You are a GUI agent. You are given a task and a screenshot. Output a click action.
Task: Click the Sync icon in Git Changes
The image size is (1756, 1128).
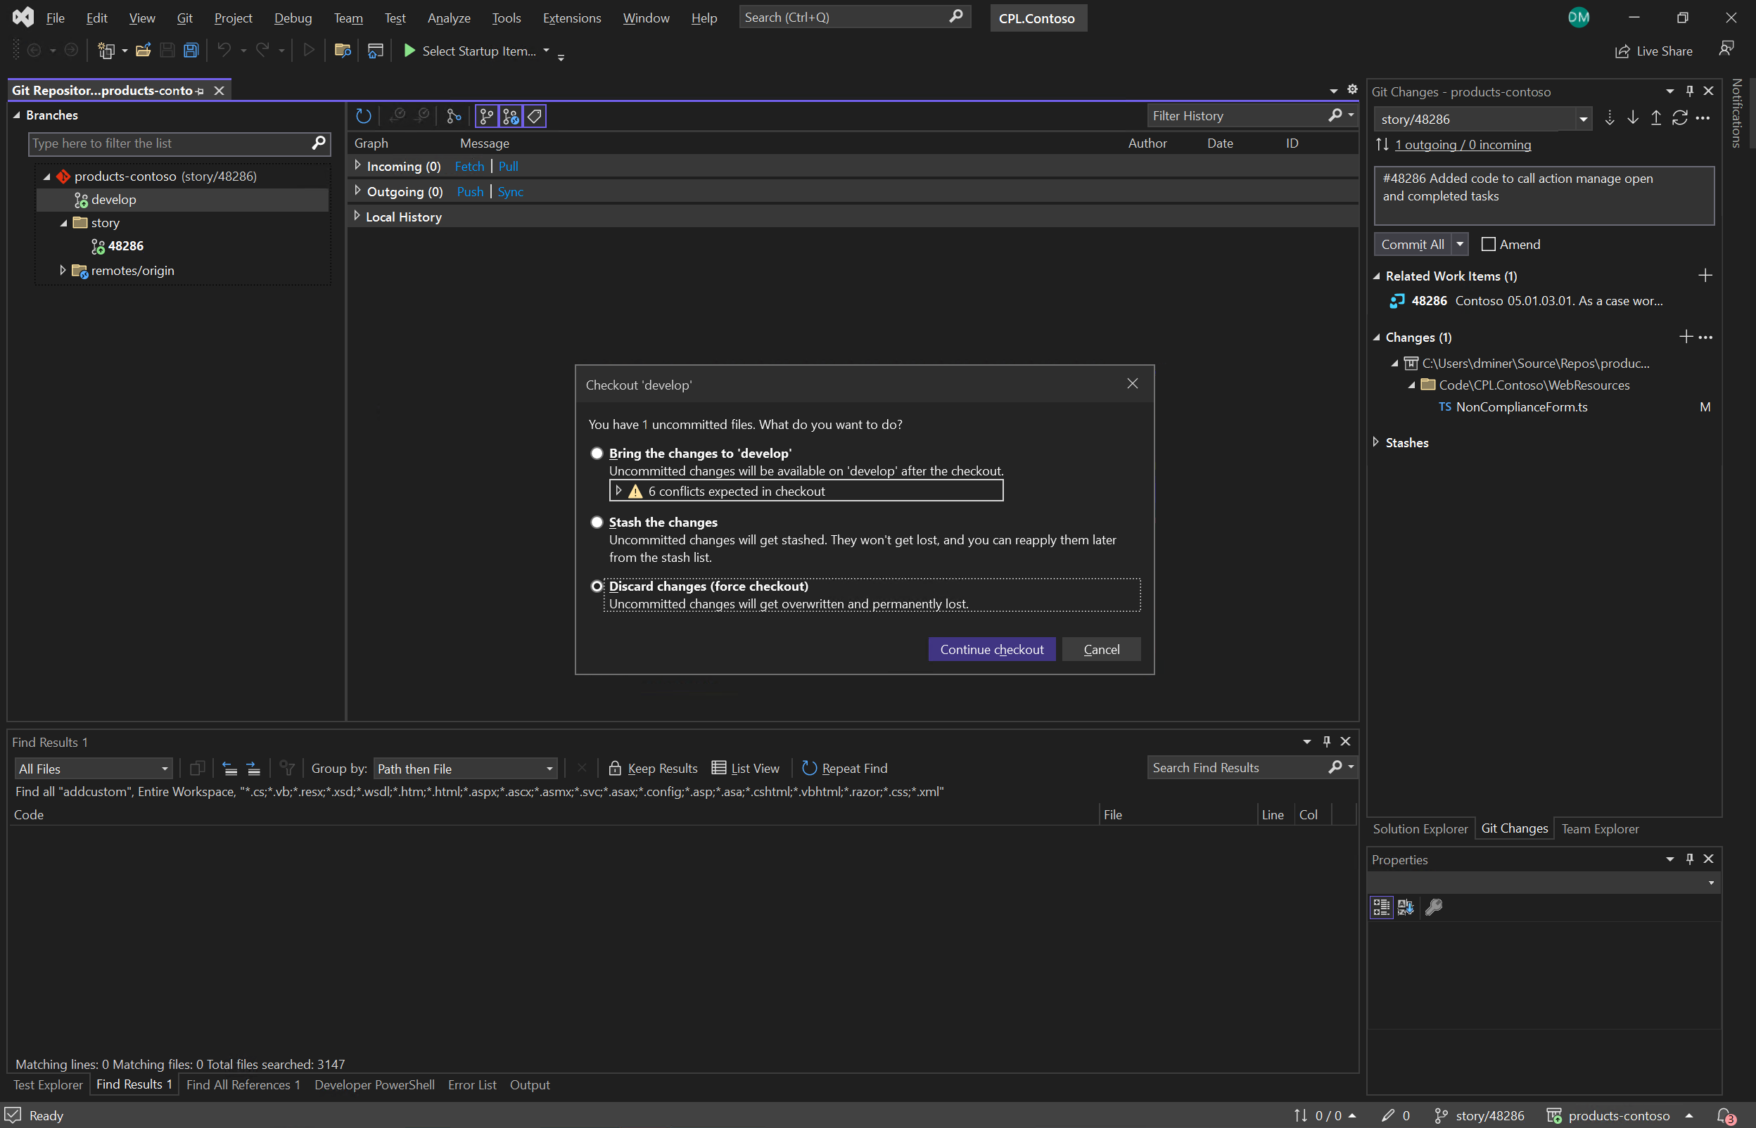click(x=1679, y=119)
